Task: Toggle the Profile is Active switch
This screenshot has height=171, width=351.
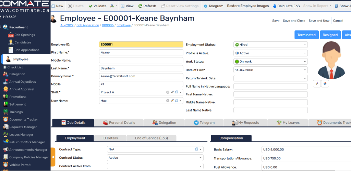Action: pyautogui.click(x=237, y=53)
